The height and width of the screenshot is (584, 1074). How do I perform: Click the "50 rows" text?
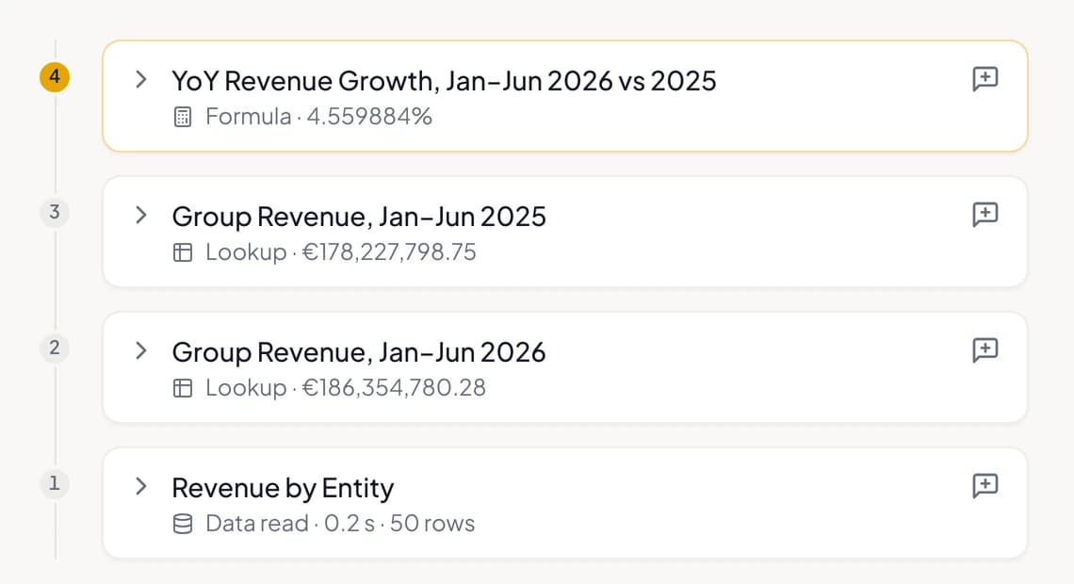click(x=432, y=523)
